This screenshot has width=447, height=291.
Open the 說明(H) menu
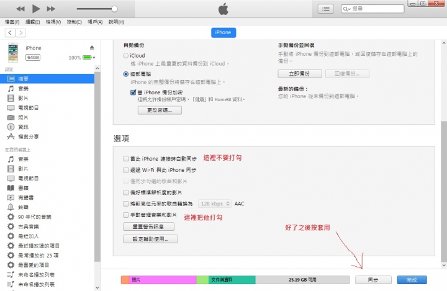click(x=116, y=22)
